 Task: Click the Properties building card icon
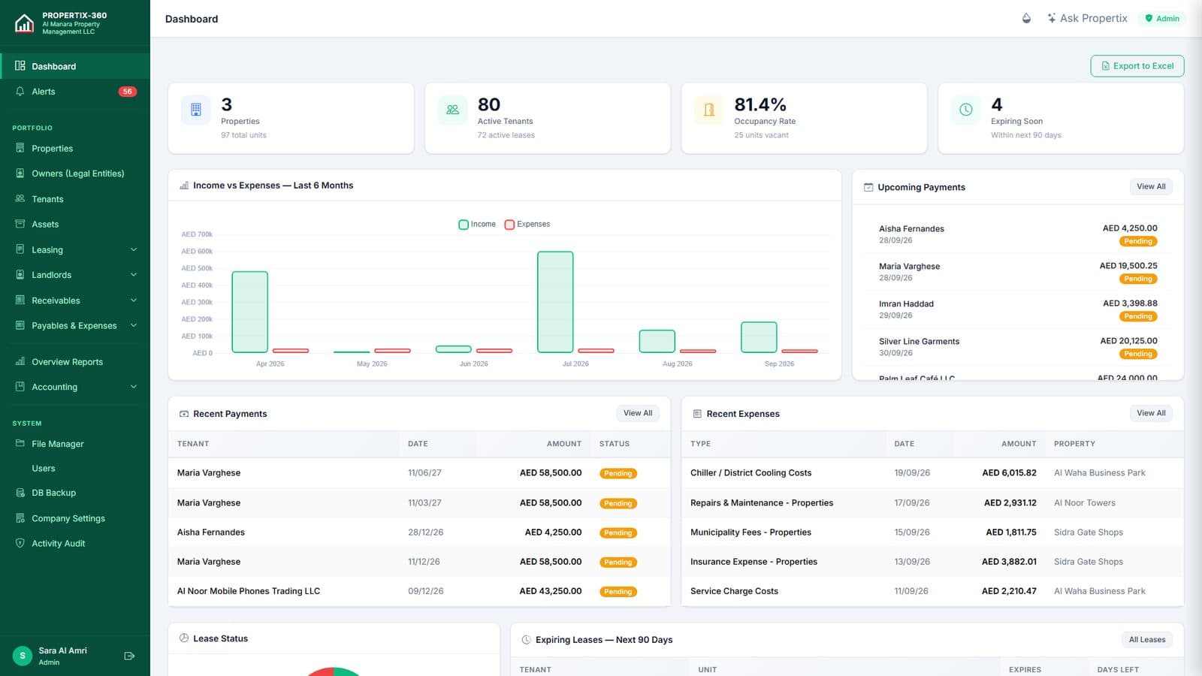pyautogui.click(x=196, y=110)
